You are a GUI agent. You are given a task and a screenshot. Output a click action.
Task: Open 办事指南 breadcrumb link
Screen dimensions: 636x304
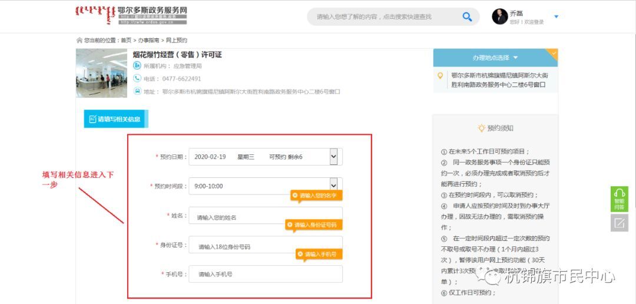pos(148,41)
